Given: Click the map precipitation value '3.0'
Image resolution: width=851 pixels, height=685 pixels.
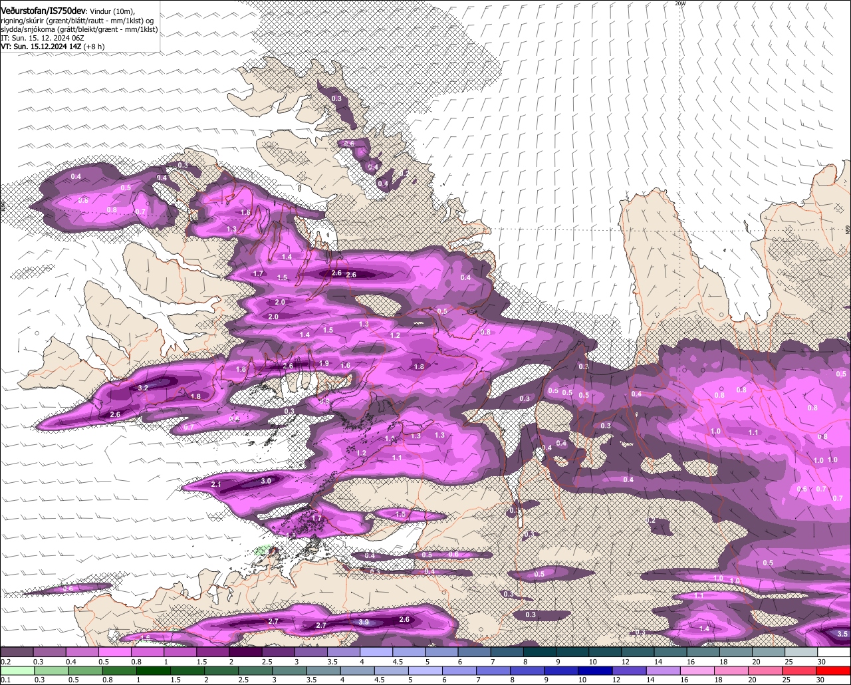Looking at the screenshot, I should (x=266, y=481).
